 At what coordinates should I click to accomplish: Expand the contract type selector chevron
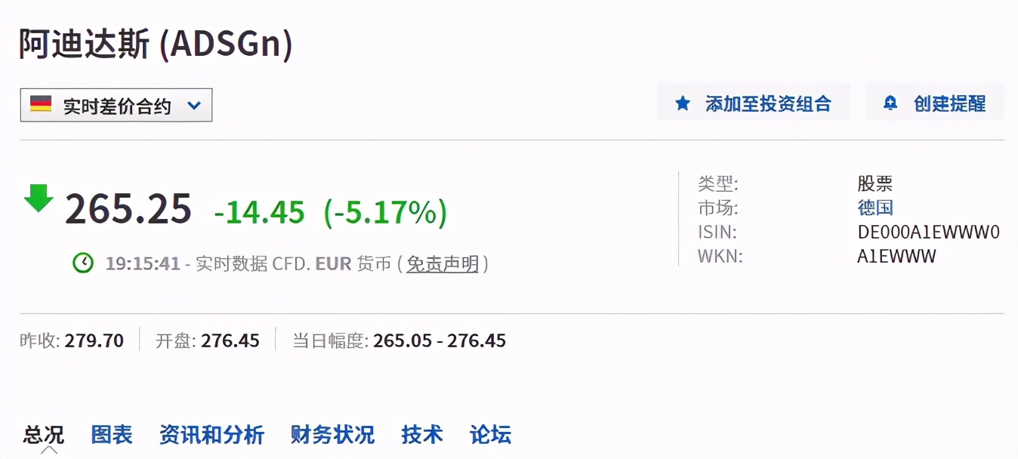194,105
